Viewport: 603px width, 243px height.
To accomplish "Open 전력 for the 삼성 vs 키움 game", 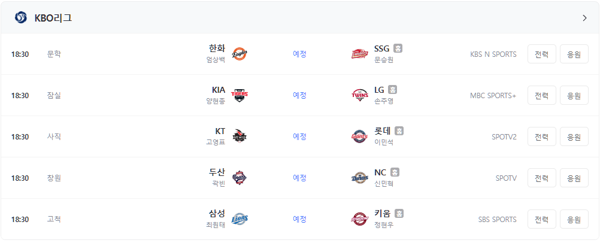I will 541,219.
